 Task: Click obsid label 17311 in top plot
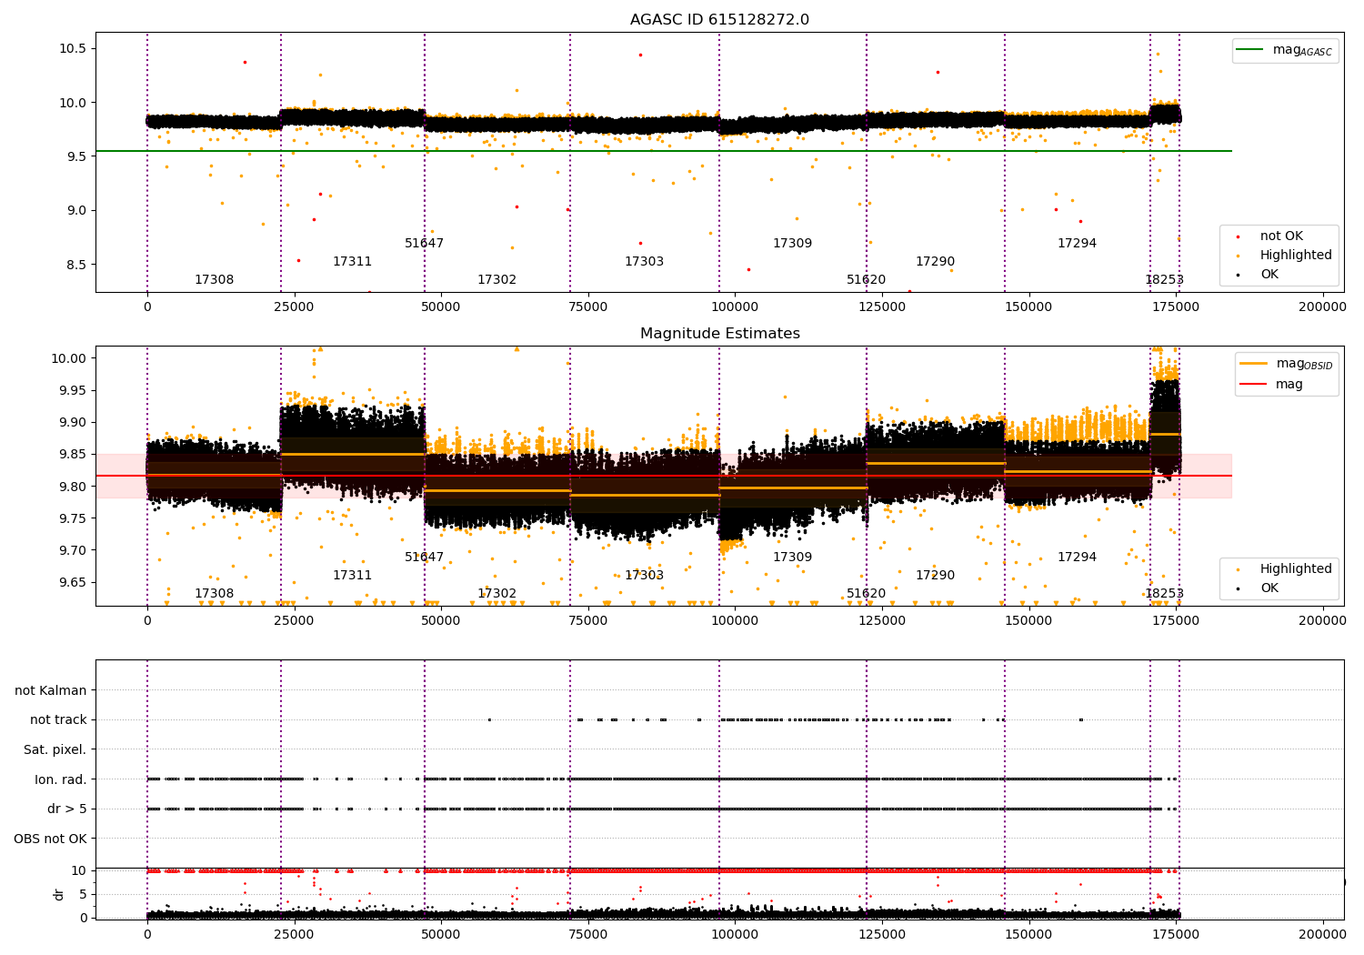pyautogui.click(x=352, y=262)
